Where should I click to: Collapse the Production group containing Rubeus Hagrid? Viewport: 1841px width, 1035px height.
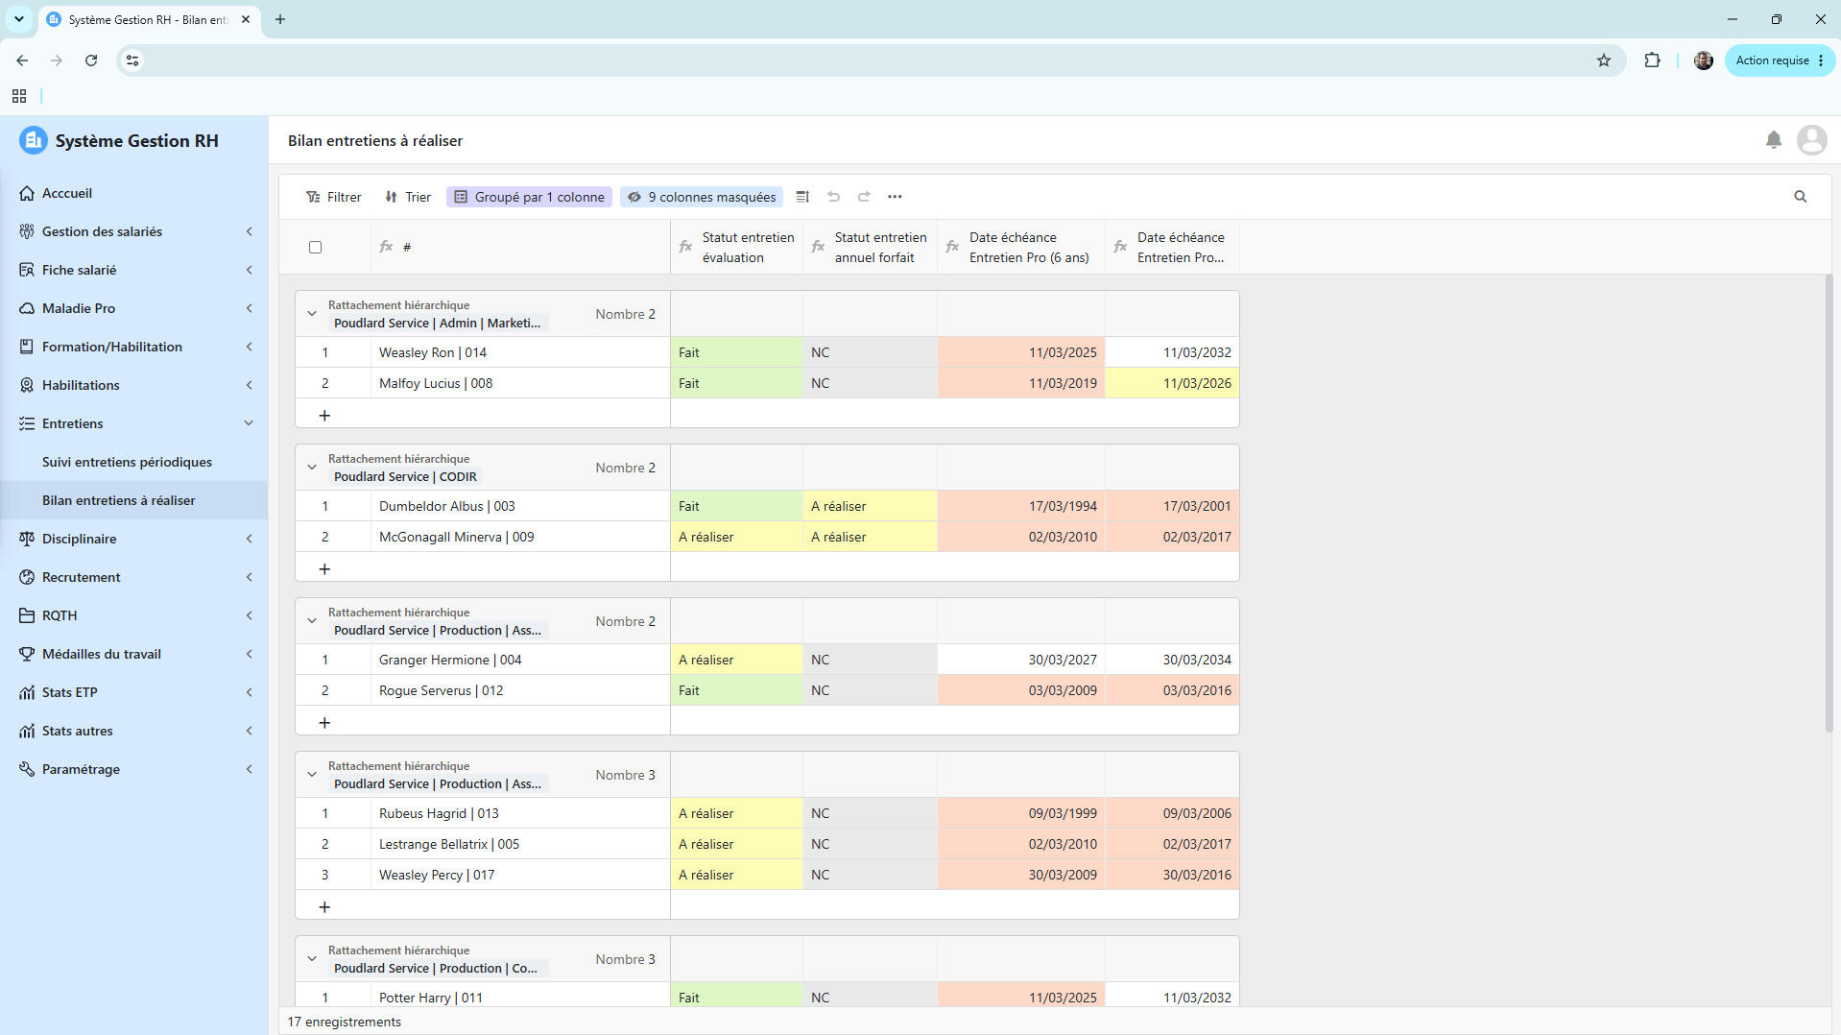(312, 775)
